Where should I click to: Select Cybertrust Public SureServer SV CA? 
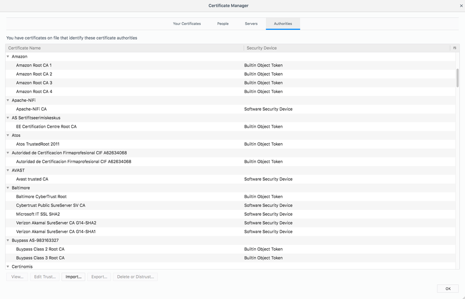pyautogui.click(x=230, y=206)
